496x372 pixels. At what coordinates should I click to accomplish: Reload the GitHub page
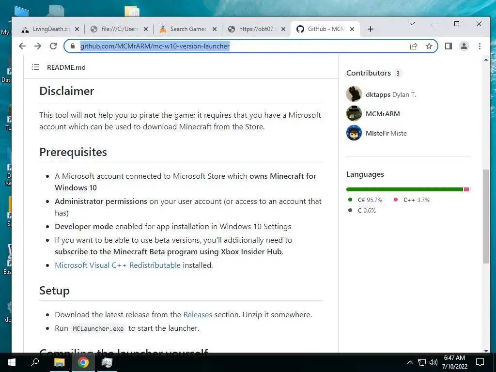(53, 46)
